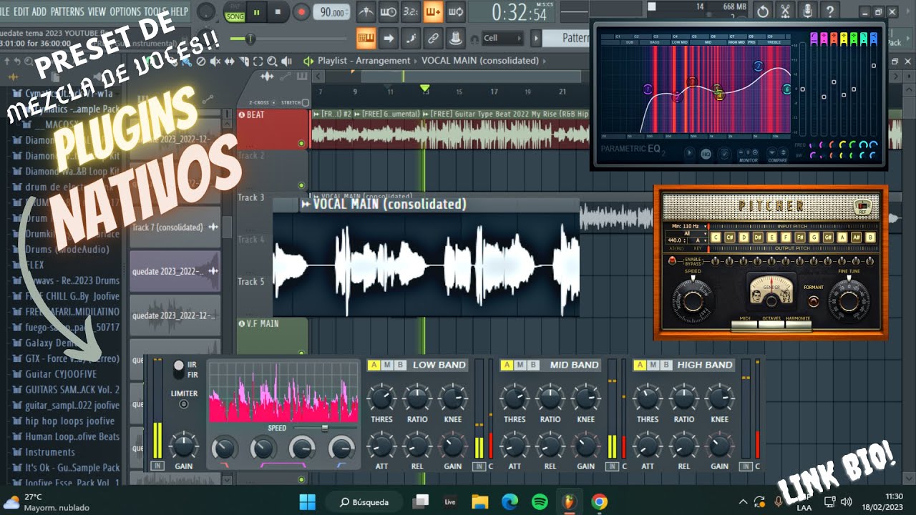This screenshot has width=916, height=515.
Task: Open the VIEW menu
Action: [x=97, y=11]
